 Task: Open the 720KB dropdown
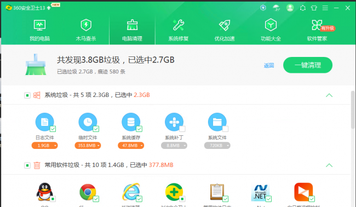(217, 146)
